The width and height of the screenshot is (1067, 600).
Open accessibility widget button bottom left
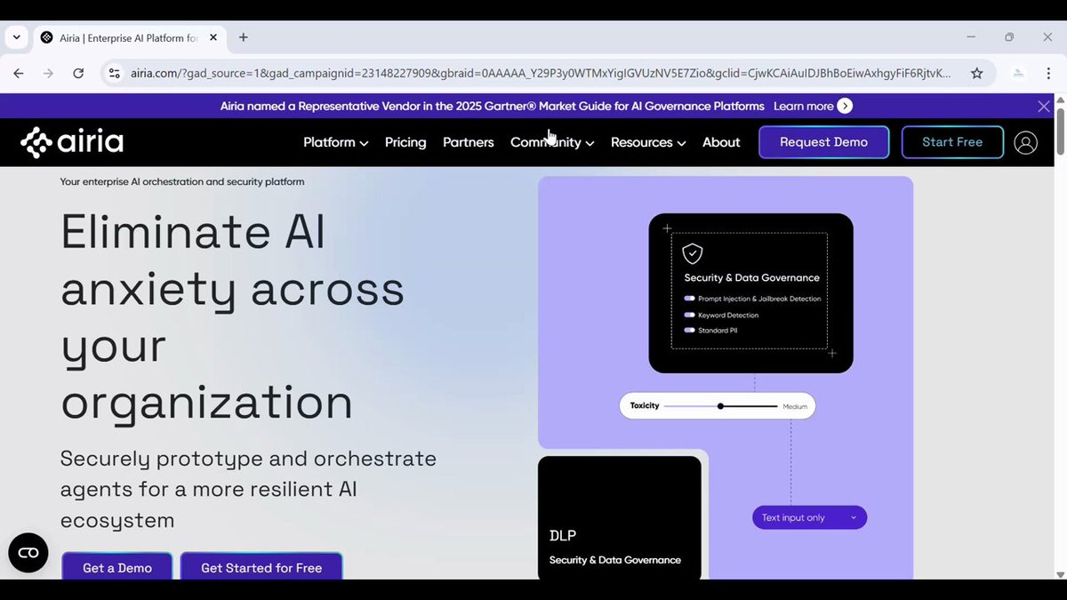[28, 553]
